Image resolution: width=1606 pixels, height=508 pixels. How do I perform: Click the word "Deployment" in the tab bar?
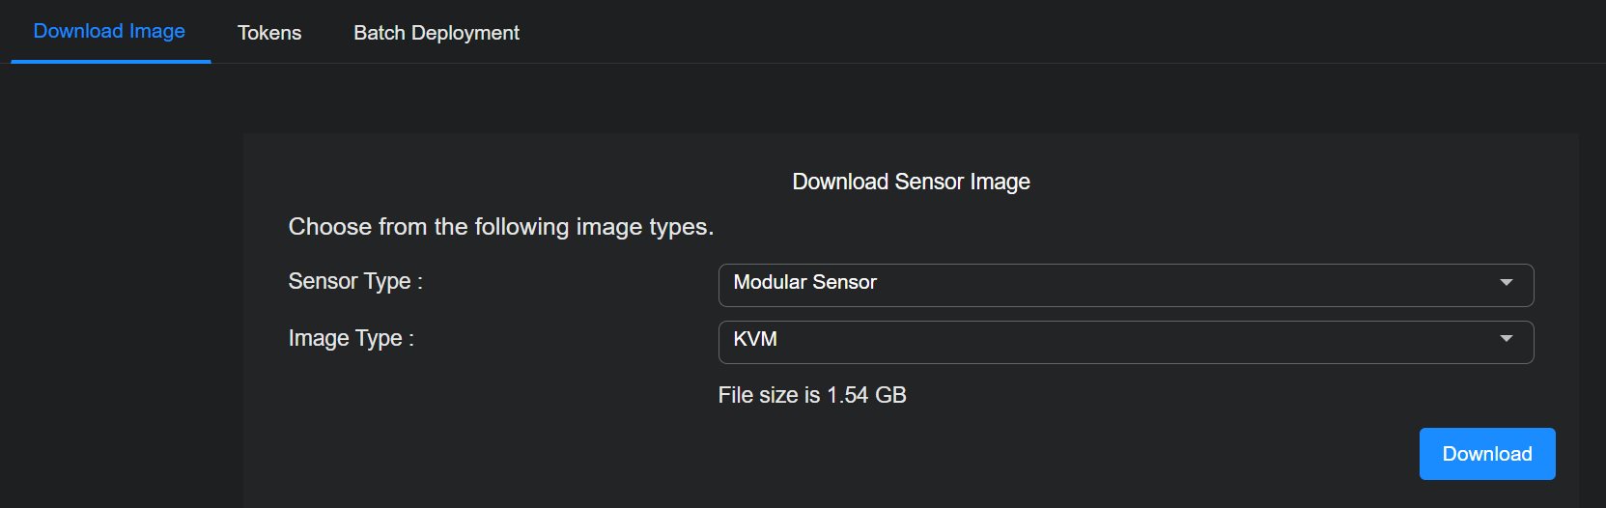465,33
